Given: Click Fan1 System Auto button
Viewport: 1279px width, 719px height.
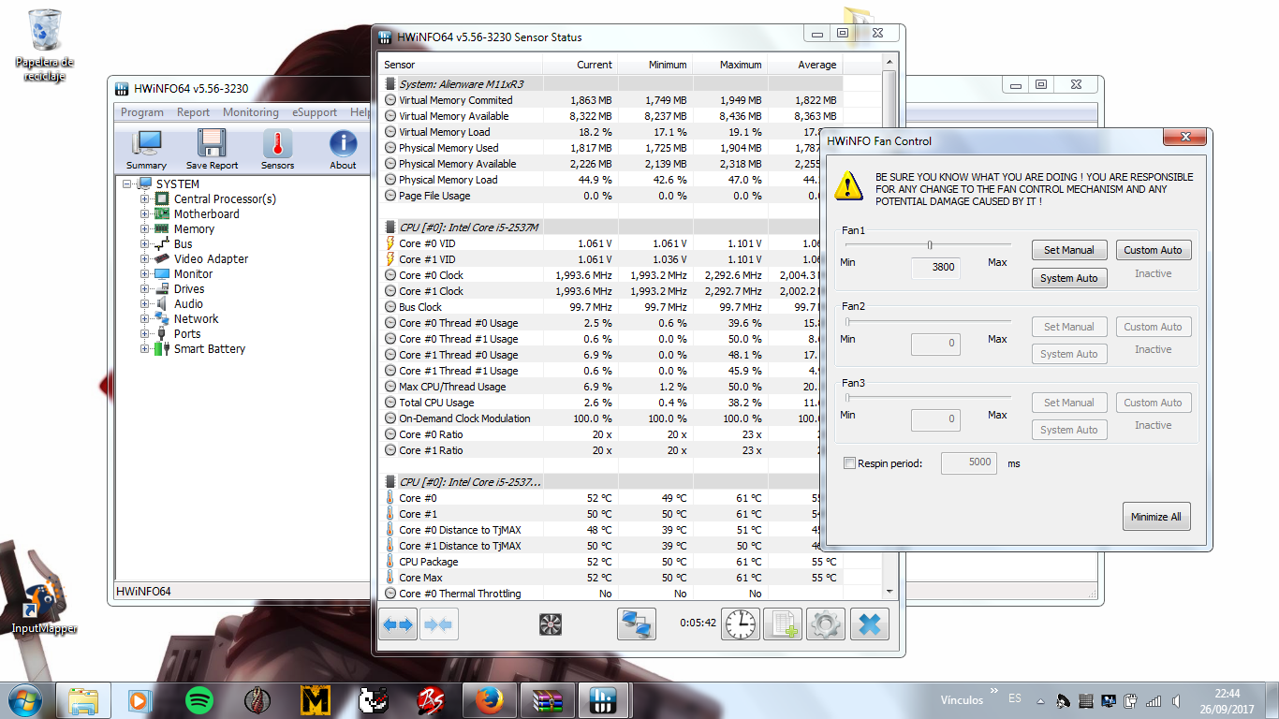Looking at the screenshot, I should 1068,278.
